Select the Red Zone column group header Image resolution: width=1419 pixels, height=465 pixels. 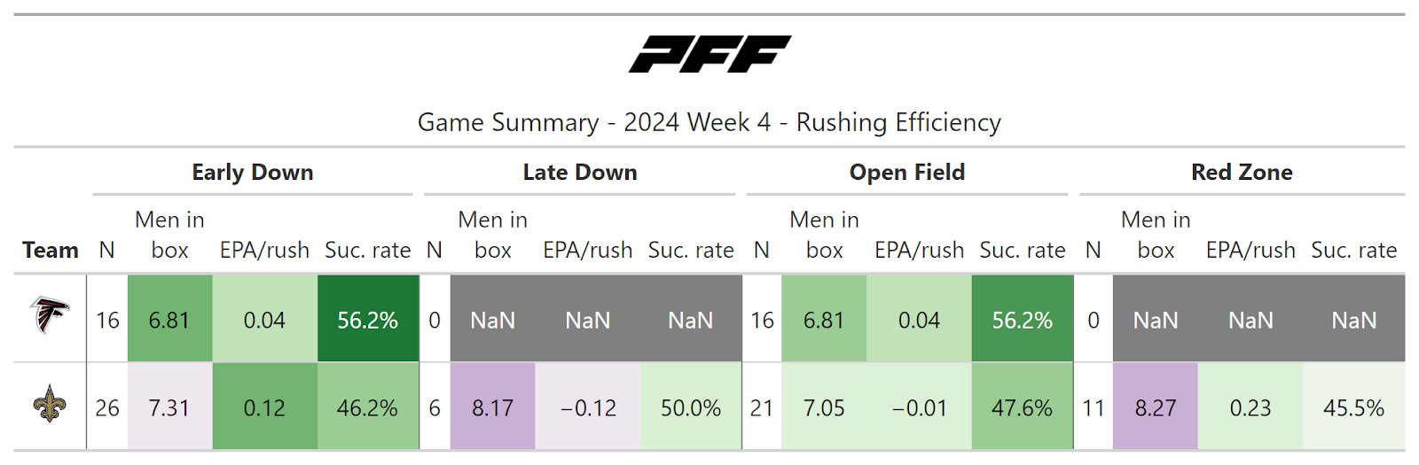(x=1242, y=173)
